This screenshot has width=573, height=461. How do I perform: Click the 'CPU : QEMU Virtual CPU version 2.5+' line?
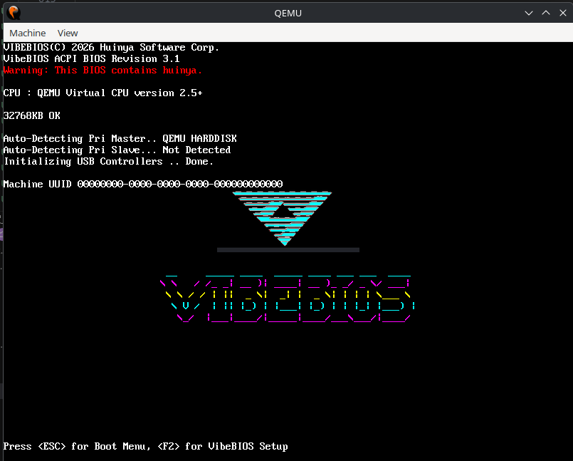[102, 93]
